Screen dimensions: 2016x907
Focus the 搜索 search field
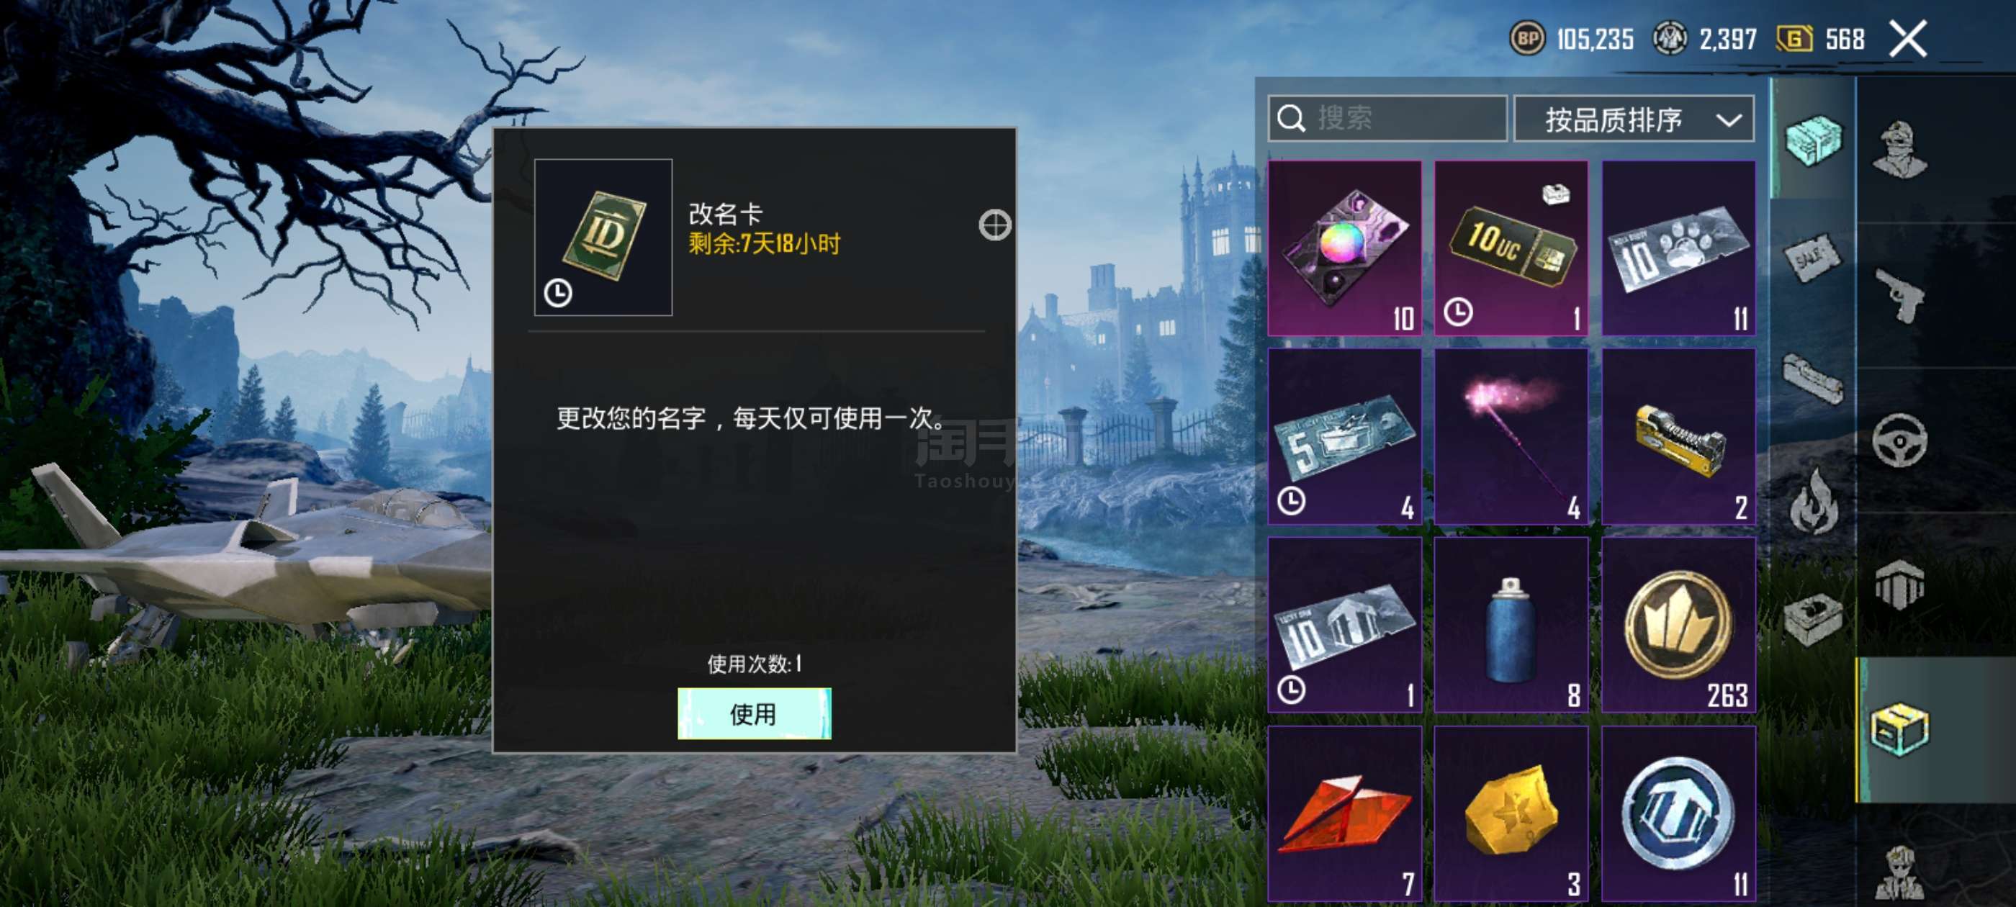click(x=1387, y=119)
